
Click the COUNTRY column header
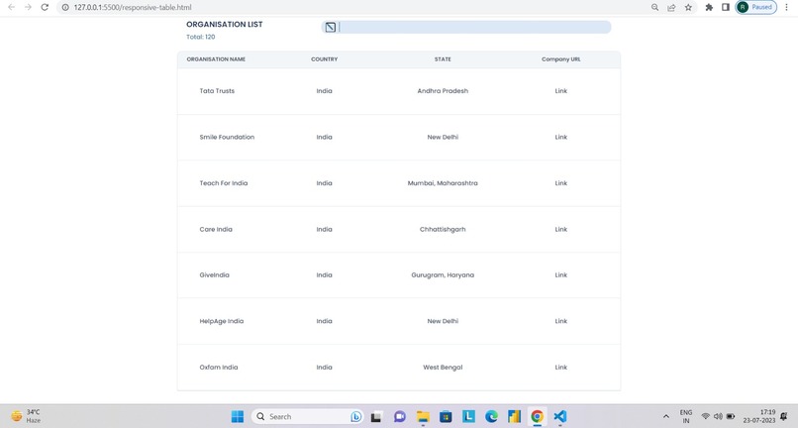(x=324, y=59)
